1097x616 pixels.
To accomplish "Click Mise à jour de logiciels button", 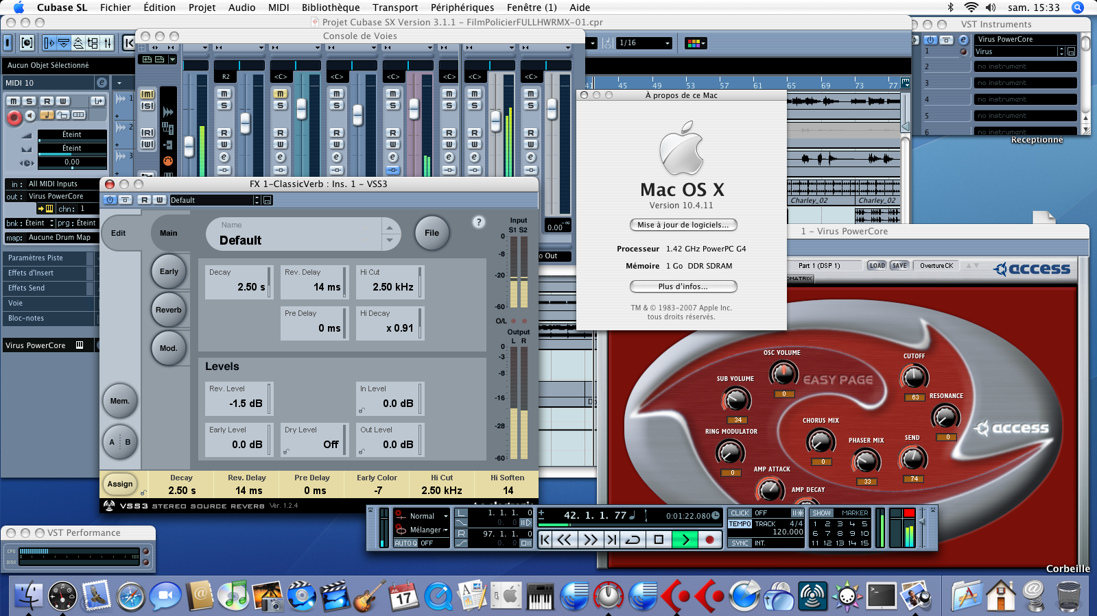I will (683, 225).
